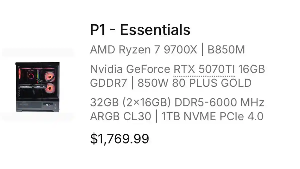
Task: Click the $1,769.99 price
Action: (119, 138)
